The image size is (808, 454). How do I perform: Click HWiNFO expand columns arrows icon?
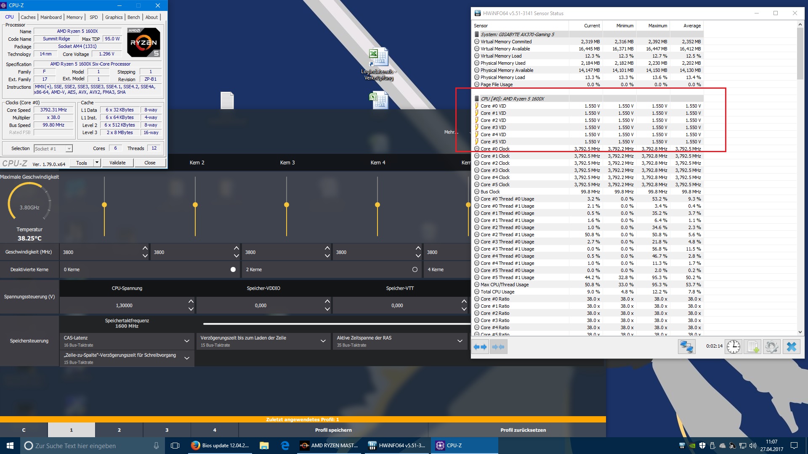pyautogui.click(x=480, y=347)
